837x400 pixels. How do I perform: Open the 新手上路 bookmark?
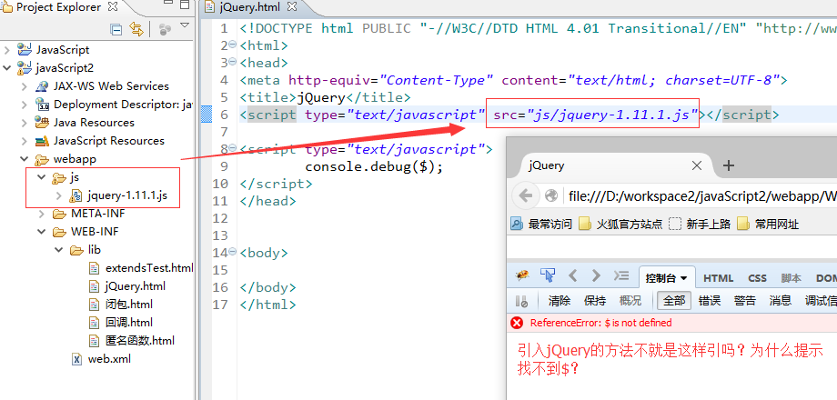click(700, 224)
